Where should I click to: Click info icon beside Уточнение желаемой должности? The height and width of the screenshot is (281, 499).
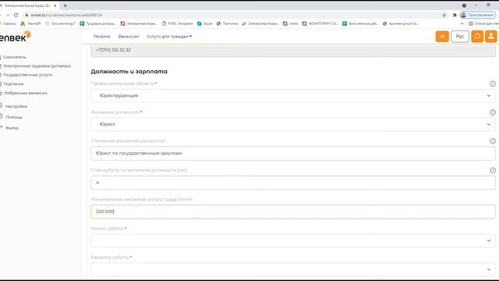click(493, 140)
